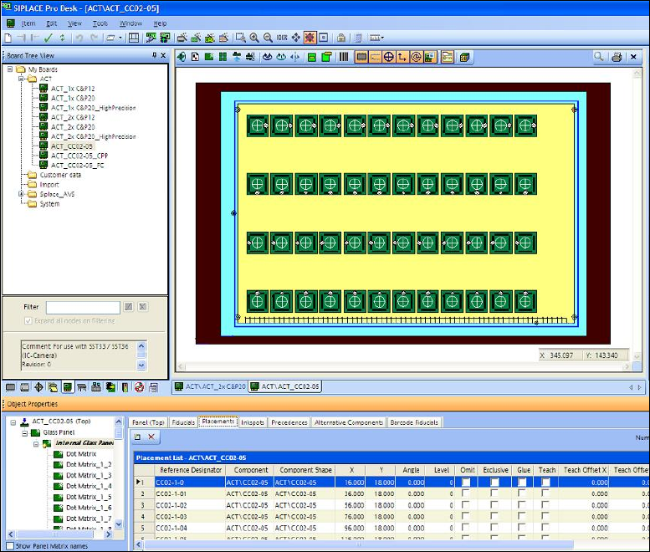Tick Teach checkbox for CC02-1-03 row

pos(545,516)
